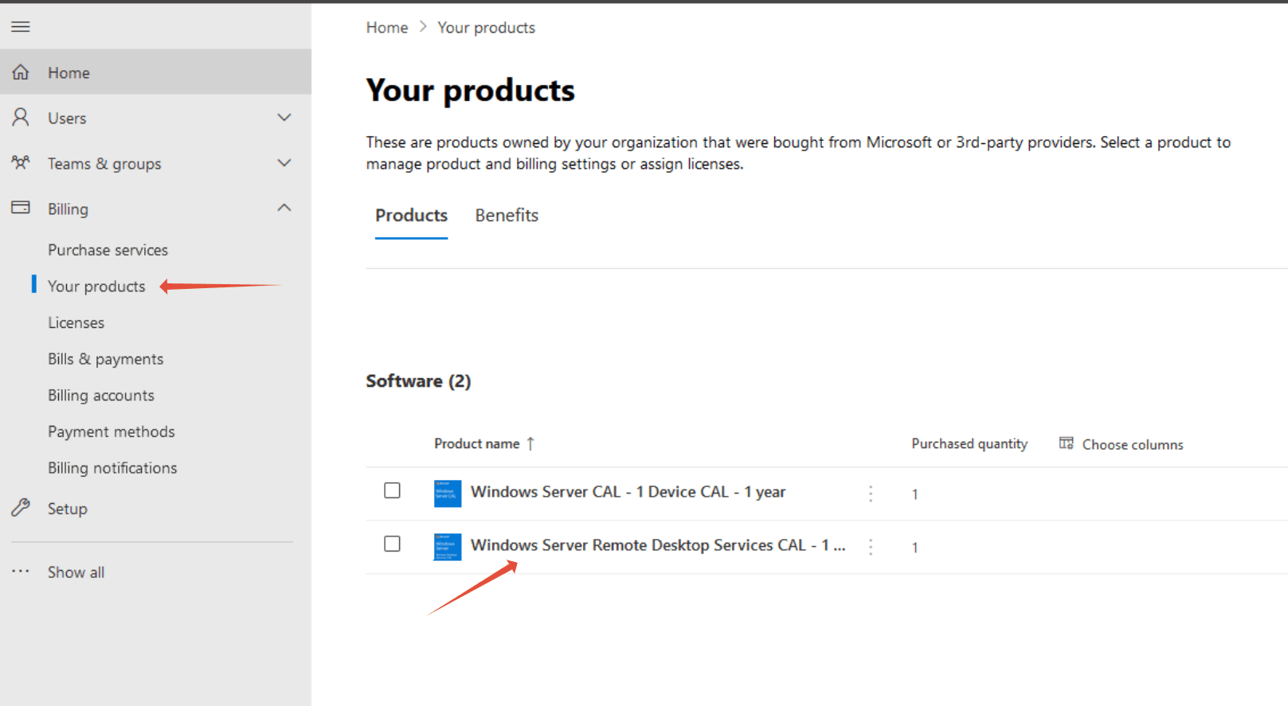This screenshot has height=706, width=1288.
Task: Open more actions for Windows Server CAL
Action: (871, 493)
